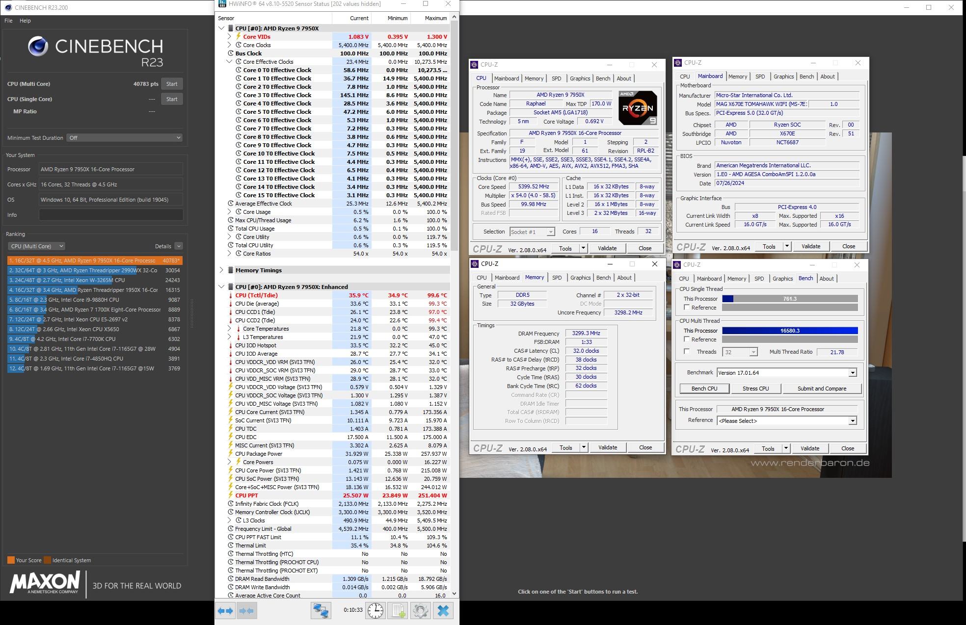Click HWiNFO expand-left arrows icon

(x=225, y=611)
